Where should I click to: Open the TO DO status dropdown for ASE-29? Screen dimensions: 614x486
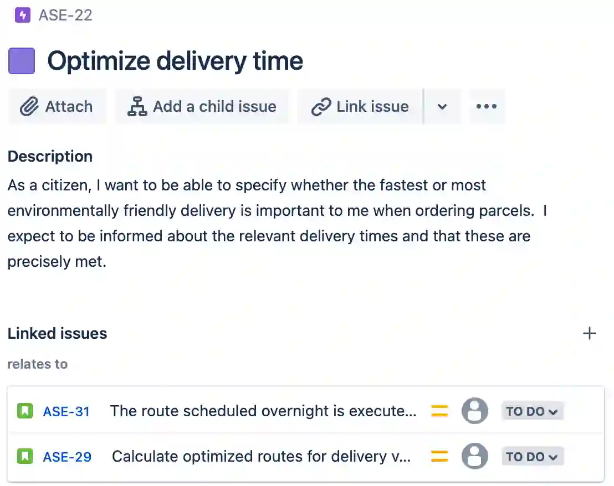click(x=532, y=457)
